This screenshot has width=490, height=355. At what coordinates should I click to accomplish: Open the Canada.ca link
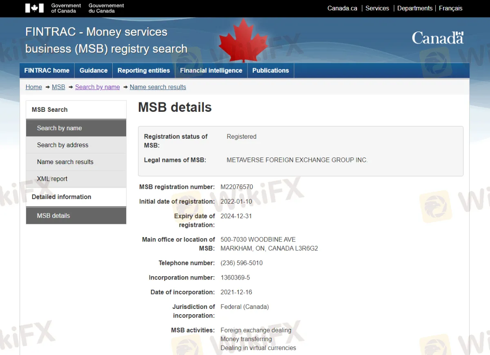coord(342,8)
